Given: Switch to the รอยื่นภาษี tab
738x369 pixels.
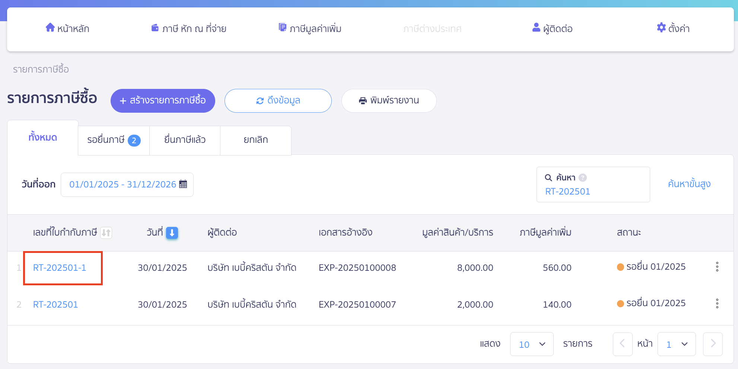Looking at the screenshot, I should [113, 140].
